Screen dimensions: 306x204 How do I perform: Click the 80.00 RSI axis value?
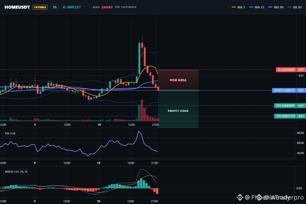click(300, 133)
